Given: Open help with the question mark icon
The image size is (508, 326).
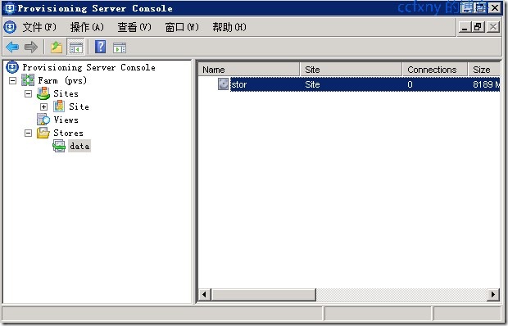Looking at the screenshot, I should 101,48.
